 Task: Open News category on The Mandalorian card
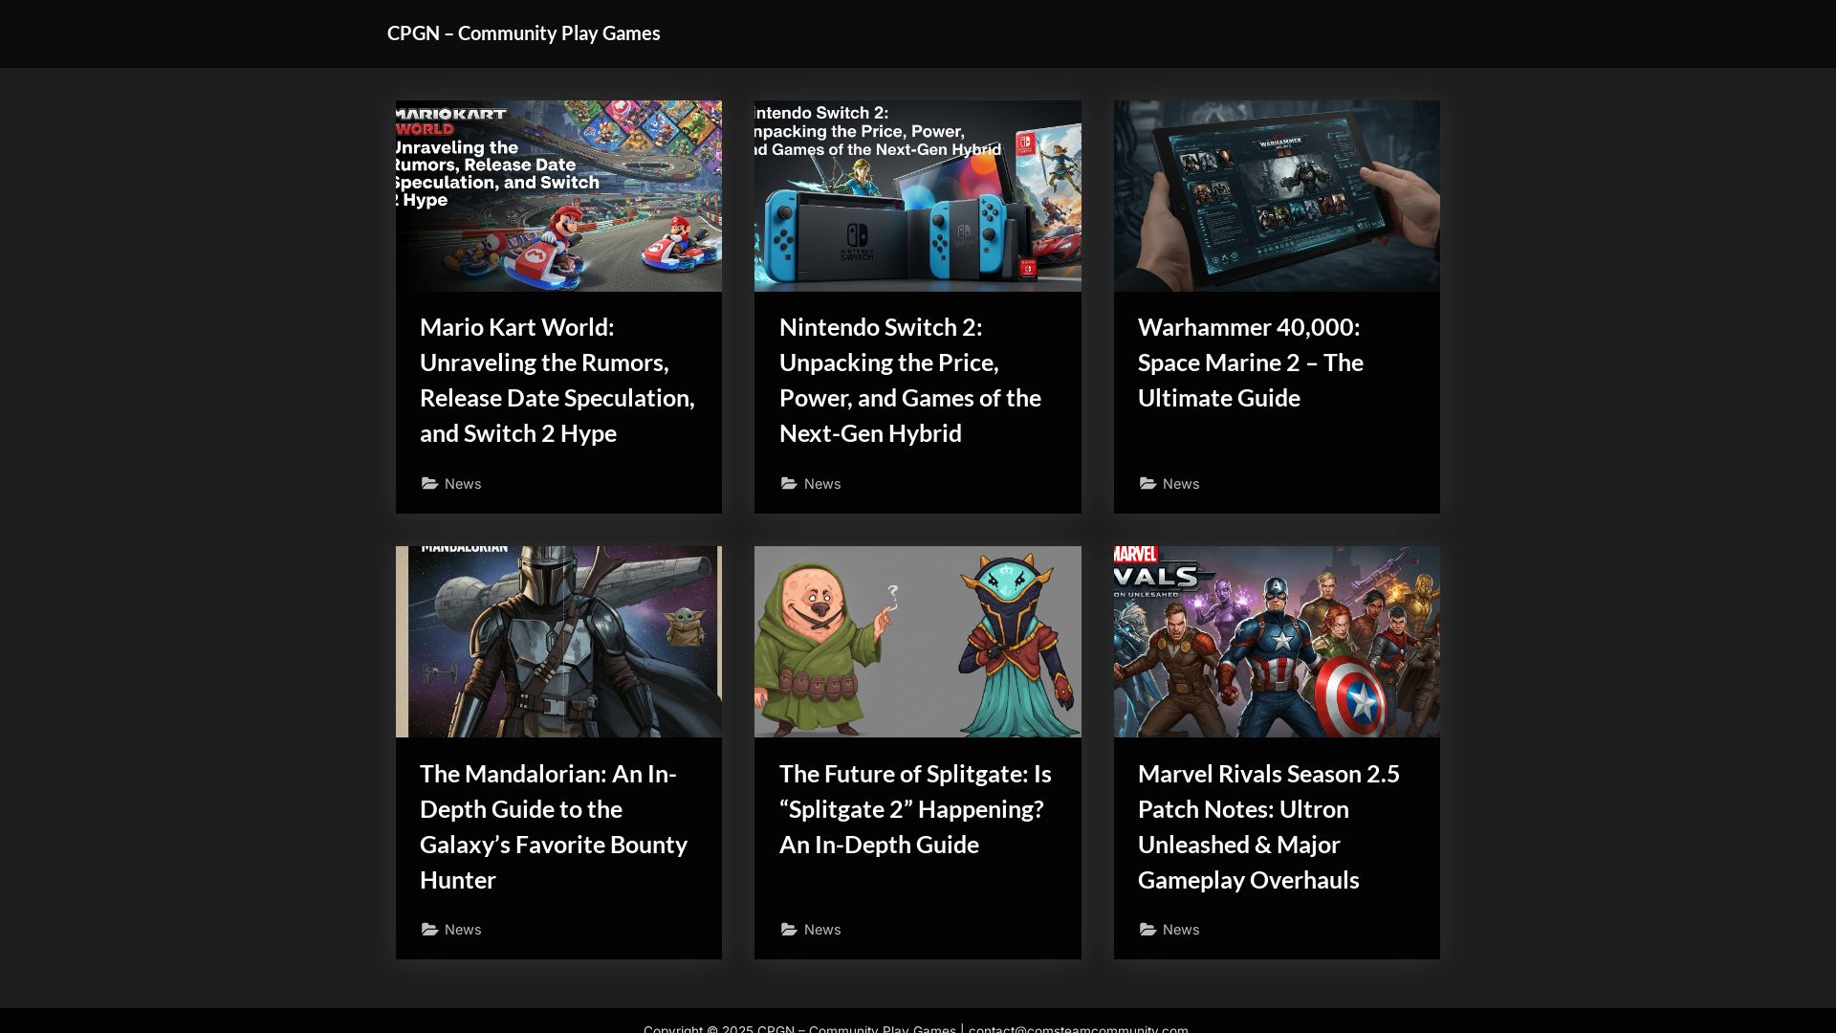463,930
